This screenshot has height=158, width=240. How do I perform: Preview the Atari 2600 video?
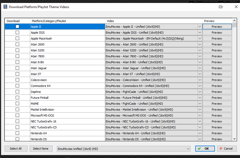(x=217, y=44)
